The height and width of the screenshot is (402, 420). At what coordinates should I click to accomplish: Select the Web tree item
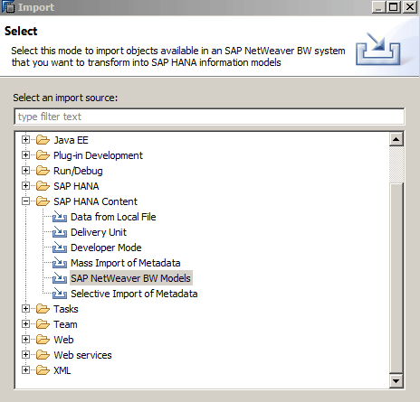pyautogui.click(x=63, y=340)
